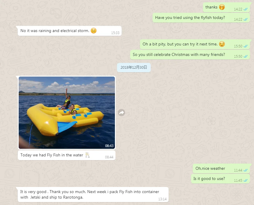Click the 'Oh,nice weather' message bubble
Screen dimensions: 254x205
(x=221, y=168)
